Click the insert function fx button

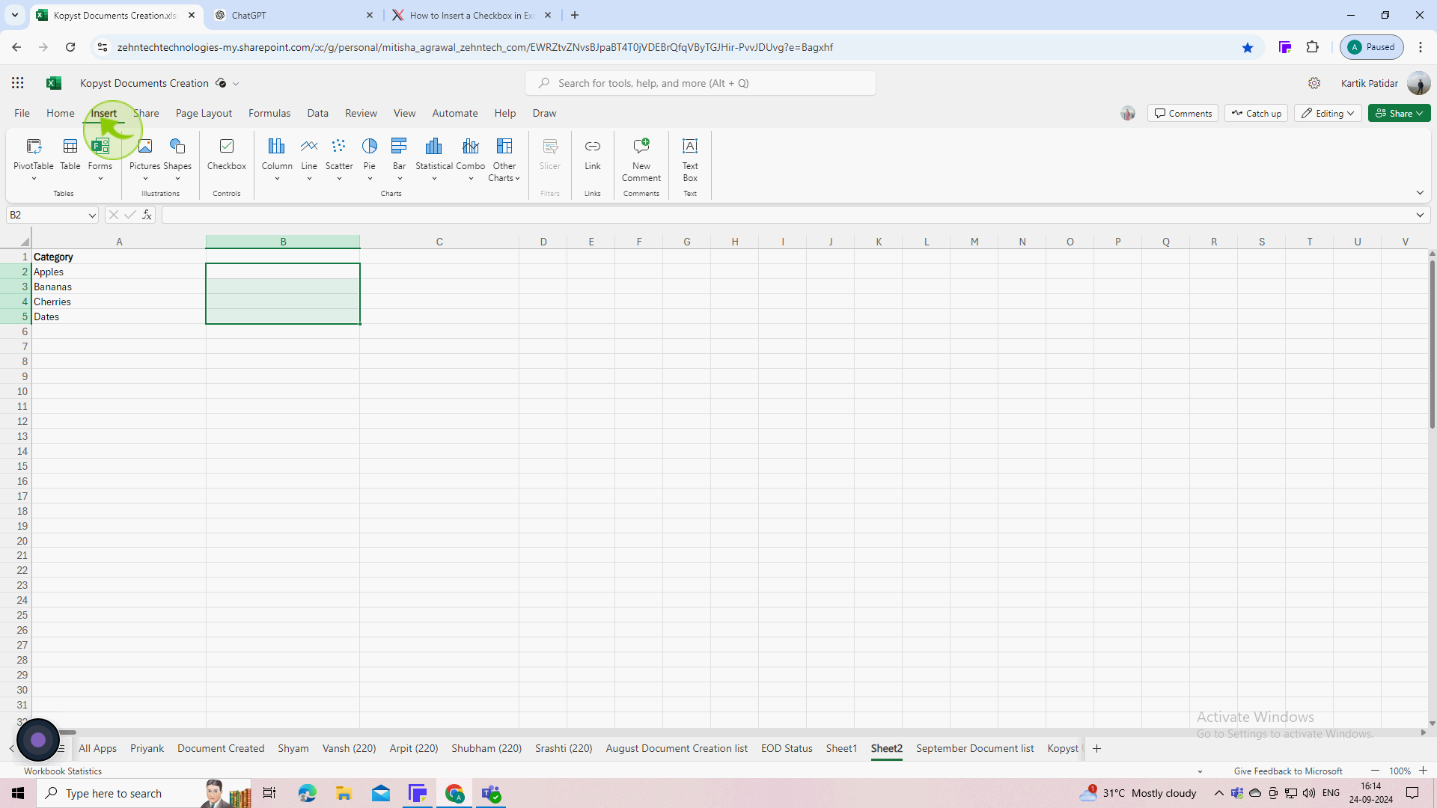147,215
